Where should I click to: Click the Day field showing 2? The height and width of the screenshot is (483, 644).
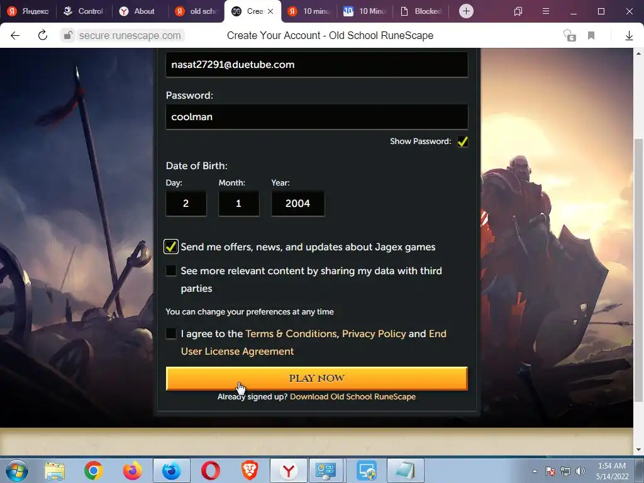tap(186, 203)
